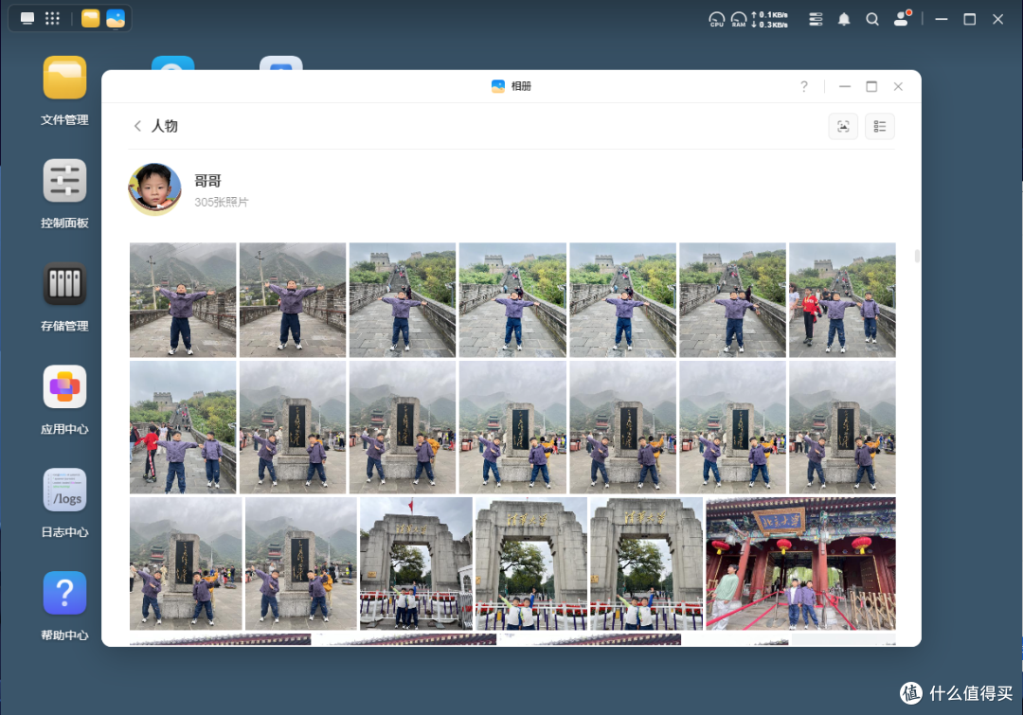Open task list icon in top bar
The width and height of the screenshot is (1023, 715).
click(816, 19)
